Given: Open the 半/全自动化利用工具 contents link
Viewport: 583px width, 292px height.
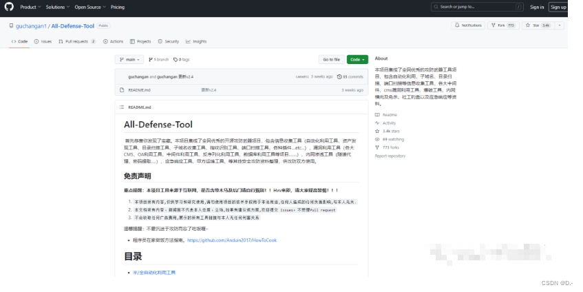Looking at the screenshot, I should 154,273.
